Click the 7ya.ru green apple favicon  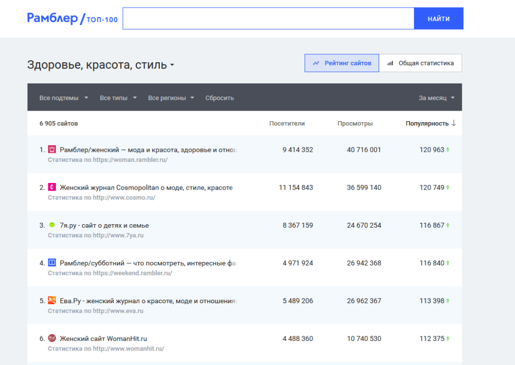tap(51, 225)
